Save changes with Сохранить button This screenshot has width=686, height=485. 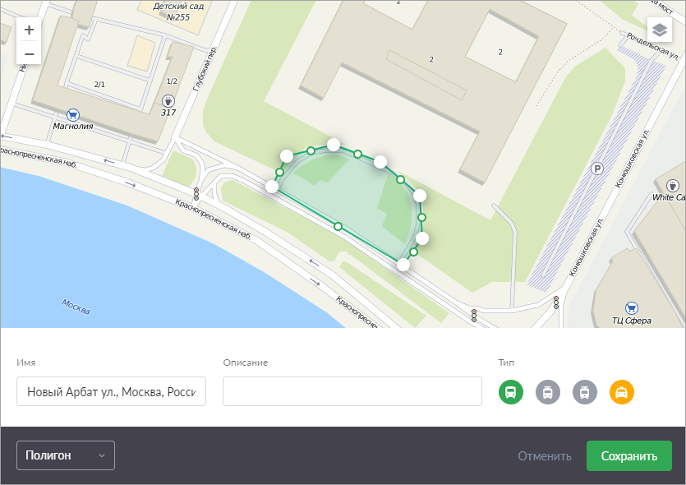tap(628, 456)
